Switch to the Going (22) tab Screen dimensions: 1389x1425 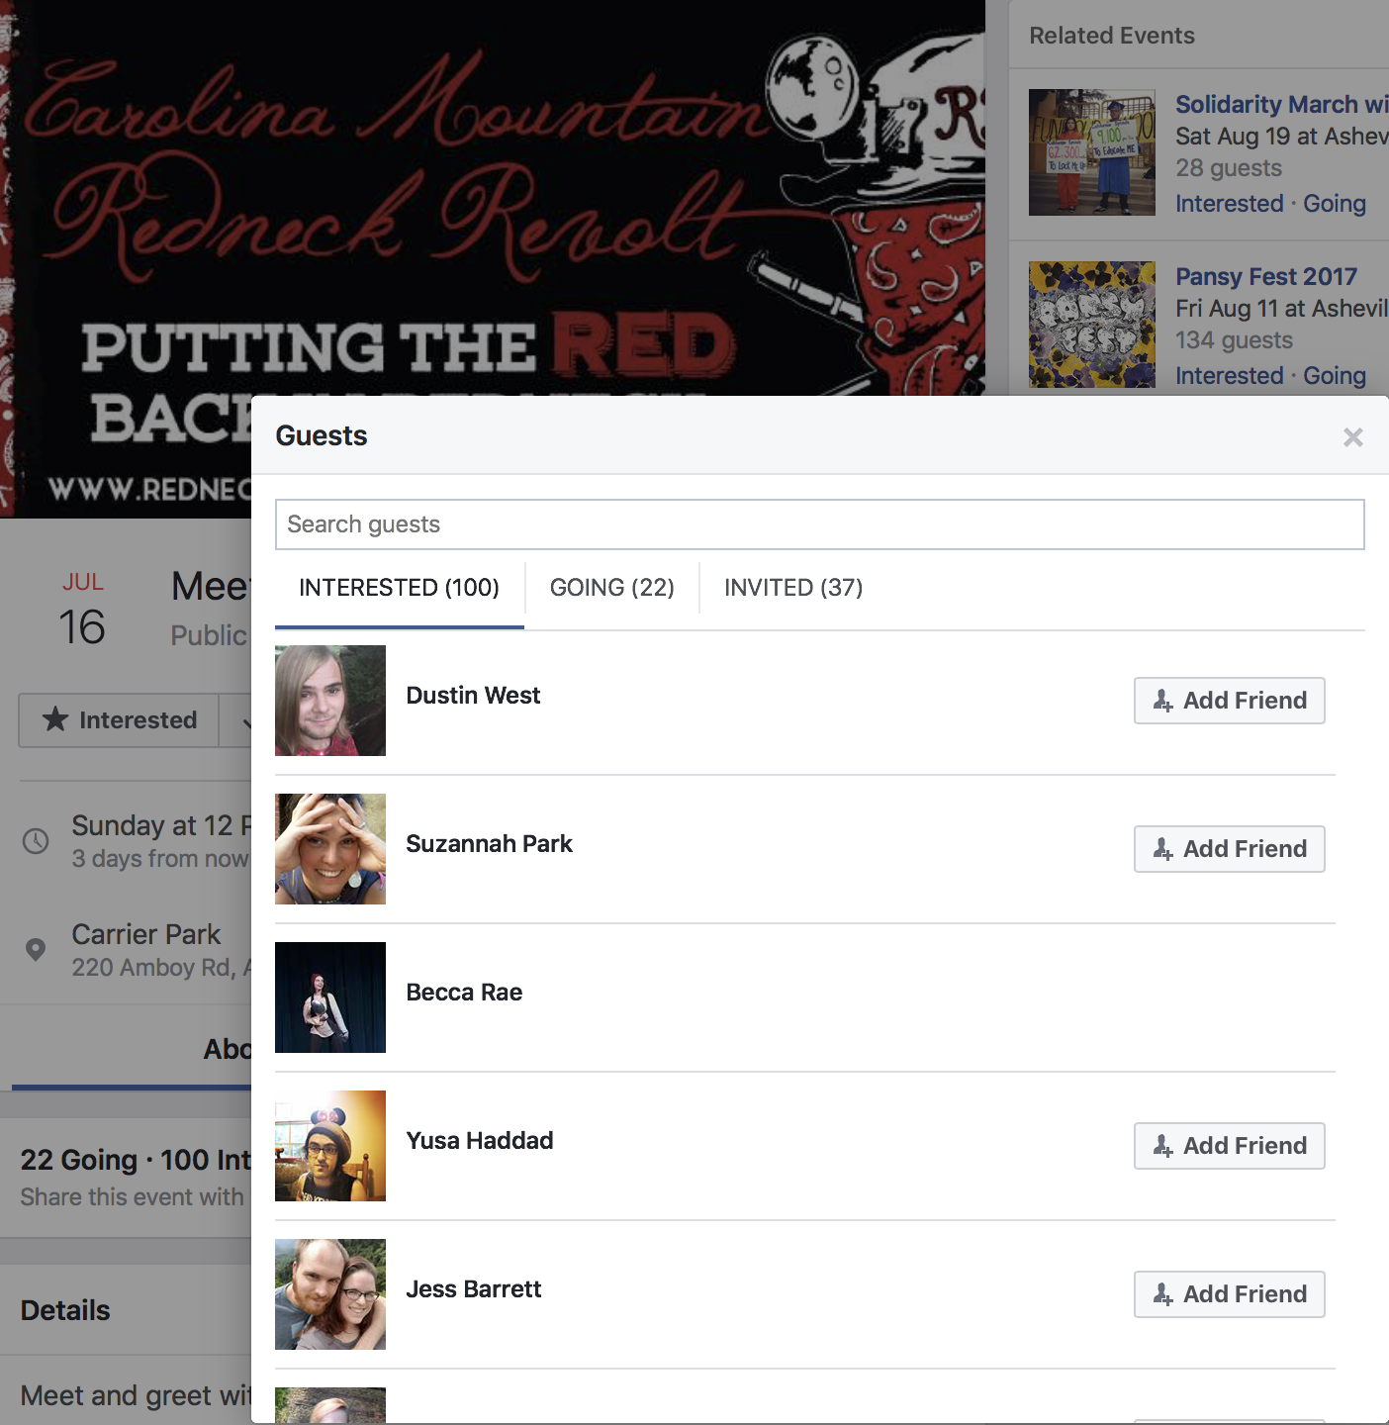pyautogui.click(x=611, y=588)
